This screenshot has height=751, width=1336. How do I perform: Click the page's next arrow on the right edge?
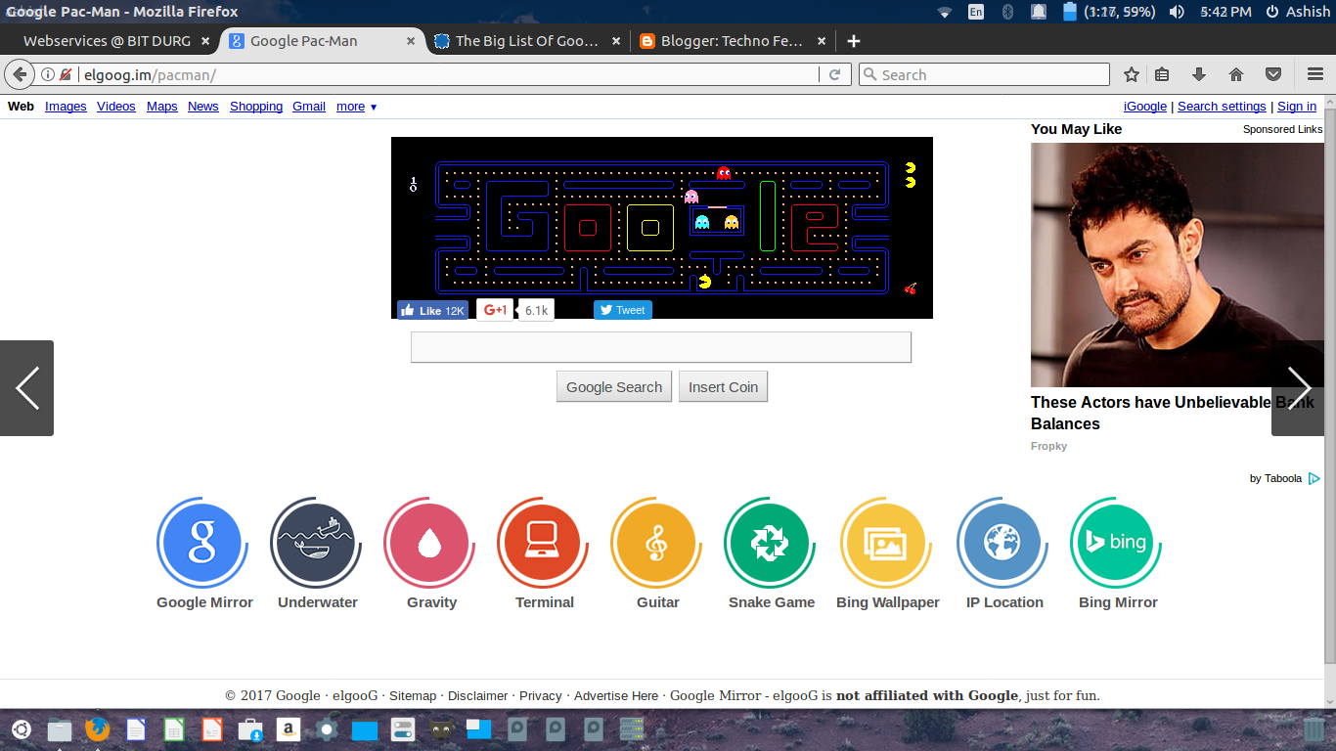pyautogui.click(x=1298, y=388)
